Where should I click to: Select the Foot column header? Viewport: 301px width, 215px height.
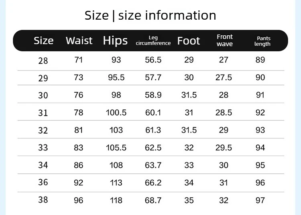[189, 41]
